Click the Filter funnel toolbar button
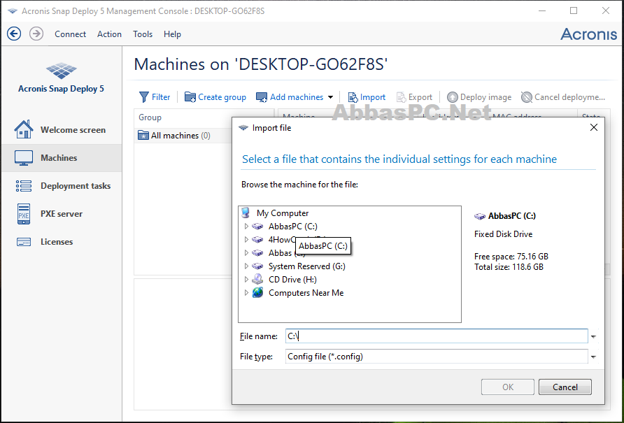Screen dimensions: 624x423 click(155, 97)
